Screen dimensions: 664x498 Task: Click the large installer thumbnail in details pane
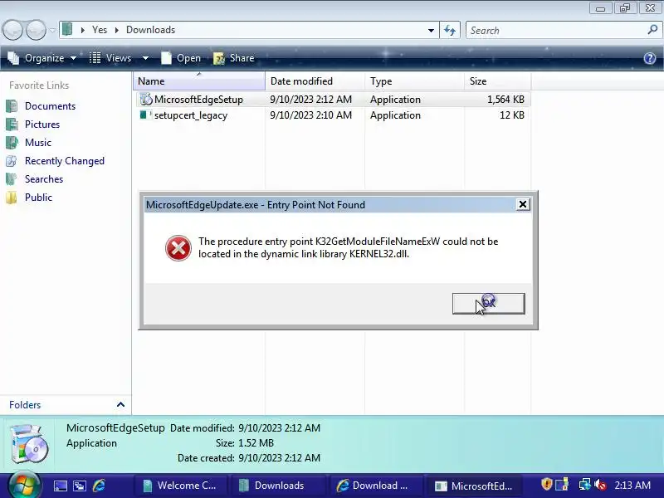29,443
